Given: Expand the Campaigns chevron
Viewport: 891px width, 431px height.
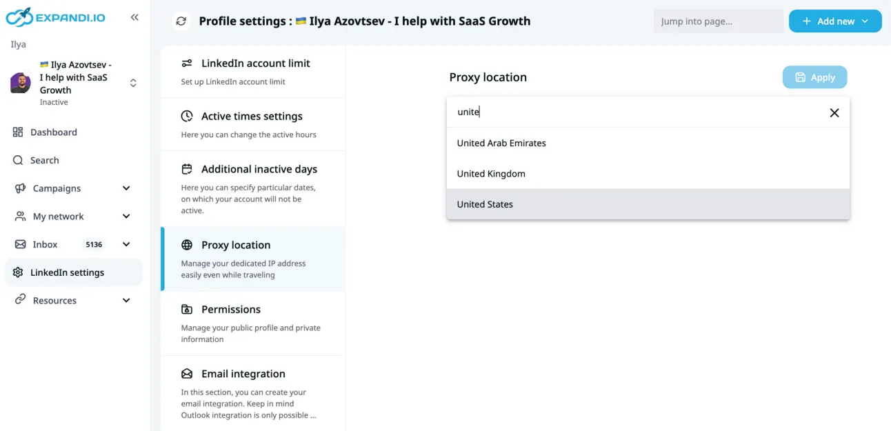Looking at the screenshot, I should tap(126, 188).
